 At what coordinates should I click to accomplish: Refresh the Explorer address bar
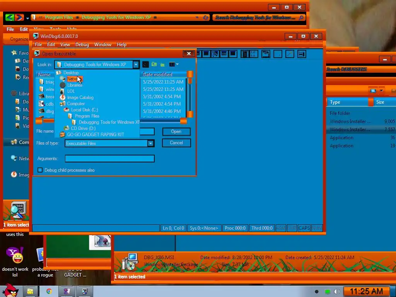(206, 17)
